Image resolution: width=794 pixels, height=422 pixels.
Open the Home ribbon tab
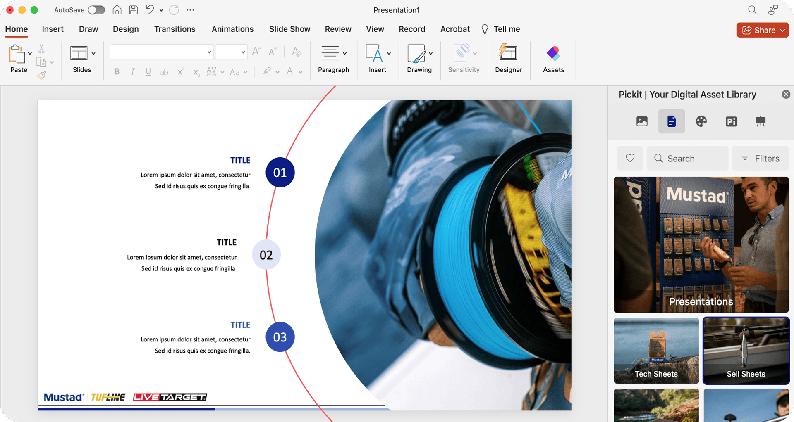[x=17, y=29]
